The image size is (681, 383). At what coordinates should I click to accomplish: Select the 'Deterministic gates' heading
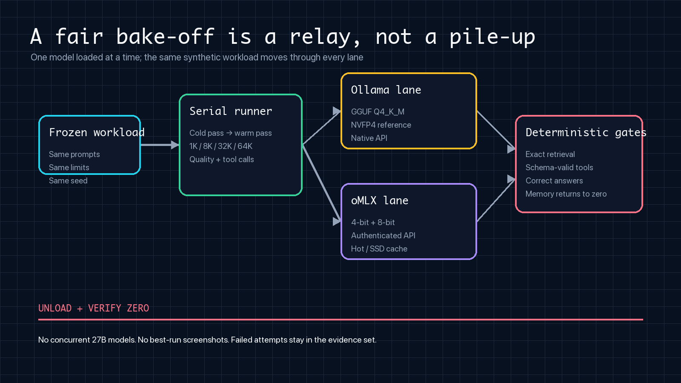pyautogui.click(x=586, y=132)
